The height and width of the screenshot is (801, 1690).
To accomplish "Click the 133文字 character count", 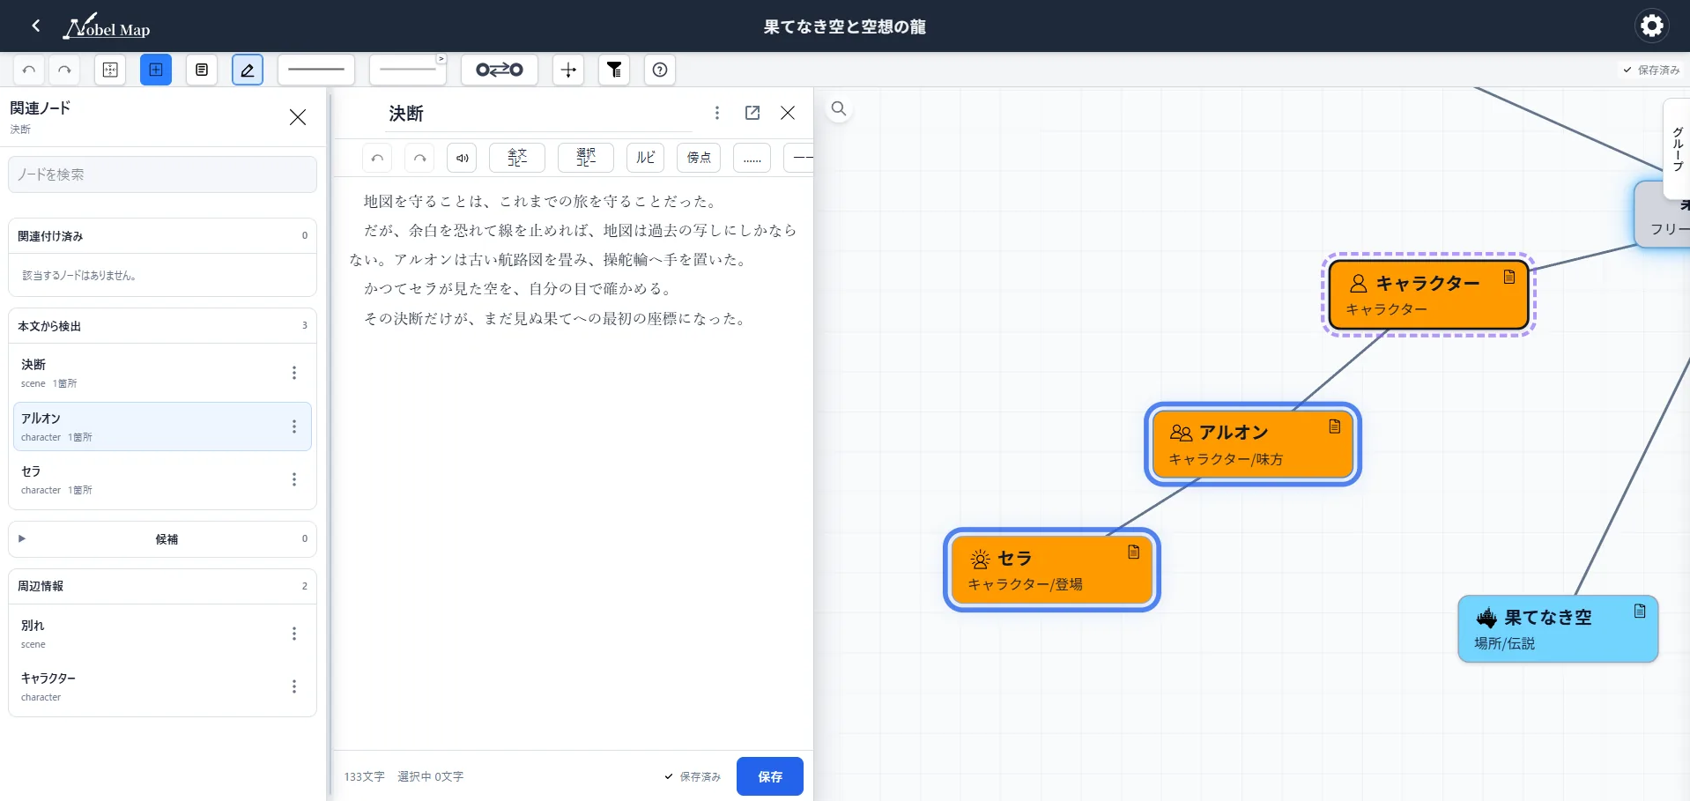I will pyautogui.click(x=364, y=776).
